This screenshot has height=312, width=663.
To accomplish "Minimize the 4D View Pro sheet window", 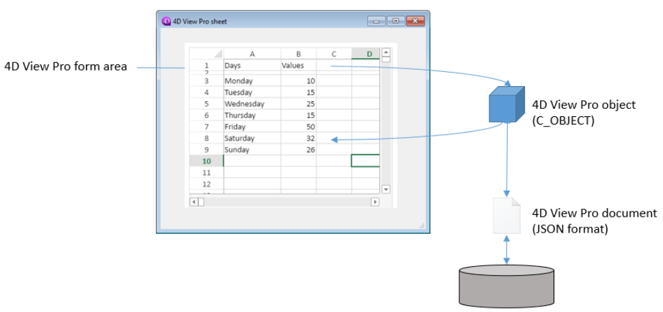I will point(376,21).
